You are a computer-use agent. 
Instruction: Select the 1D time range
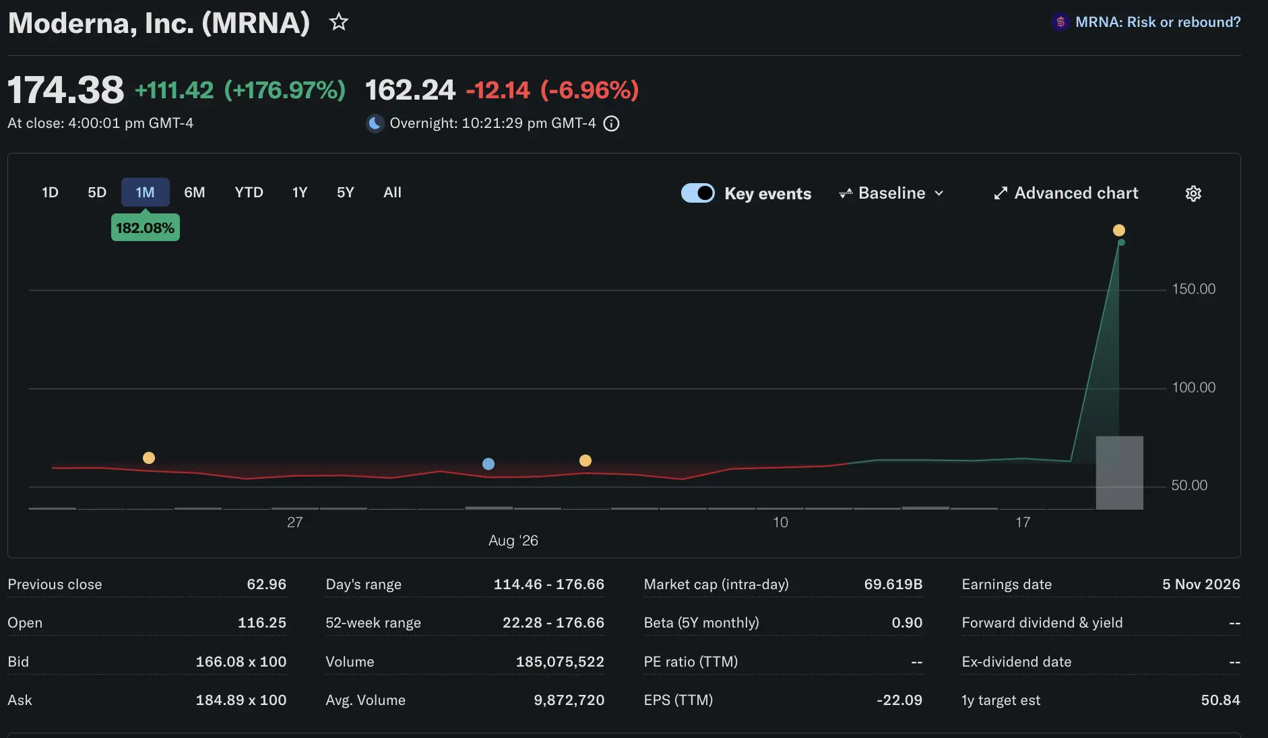click(x=50, y=193)
